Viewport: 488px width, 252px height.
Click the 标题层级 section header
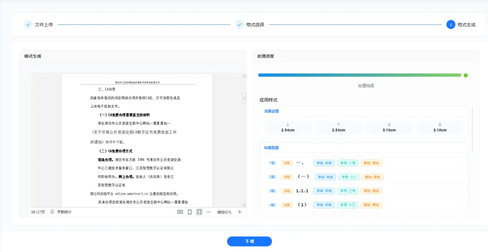point(272,148)
